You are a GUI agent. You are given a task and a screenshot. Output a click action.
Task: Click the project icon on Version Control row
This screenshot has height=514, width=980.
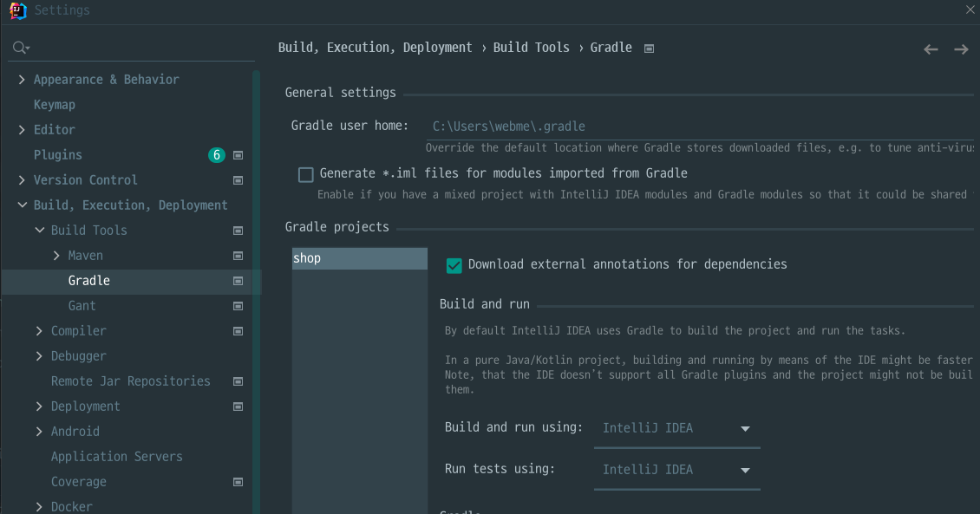click(x=238, y=180)
